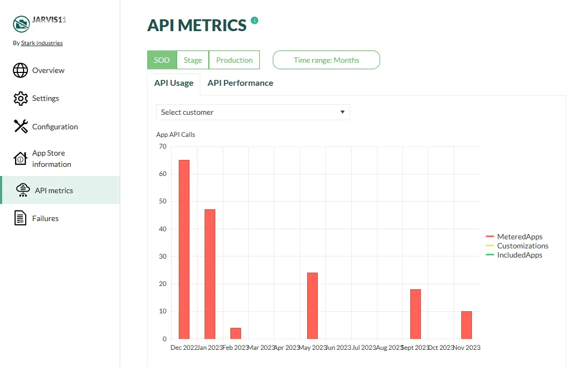Click the API metrics cloud icon
The width and height of the screenshot is (567, 367).
(x=23, y=190)
